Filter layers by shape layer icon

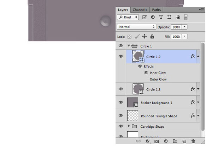169,17
